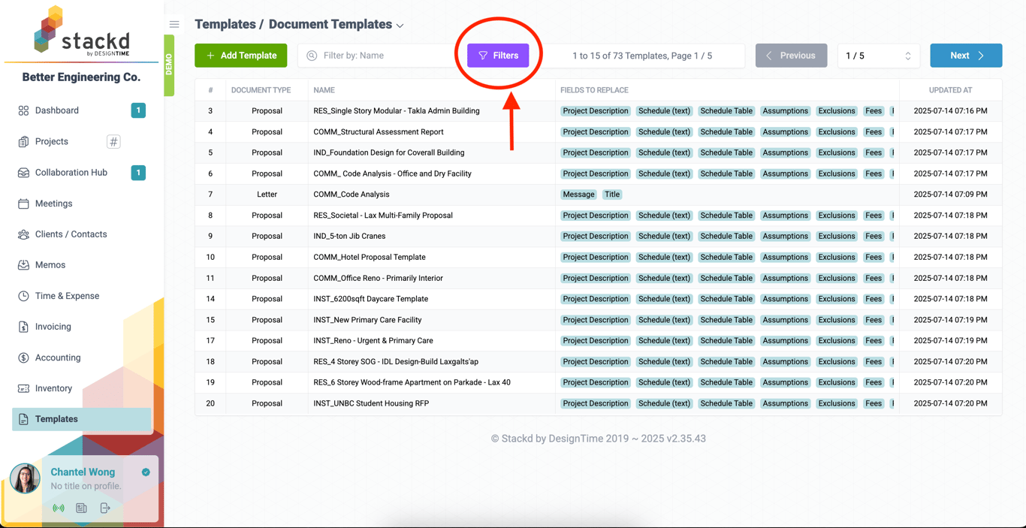The image size is (1026, 528).
Task: Click the Dashboard notification badge
Action: click(138, 110)
